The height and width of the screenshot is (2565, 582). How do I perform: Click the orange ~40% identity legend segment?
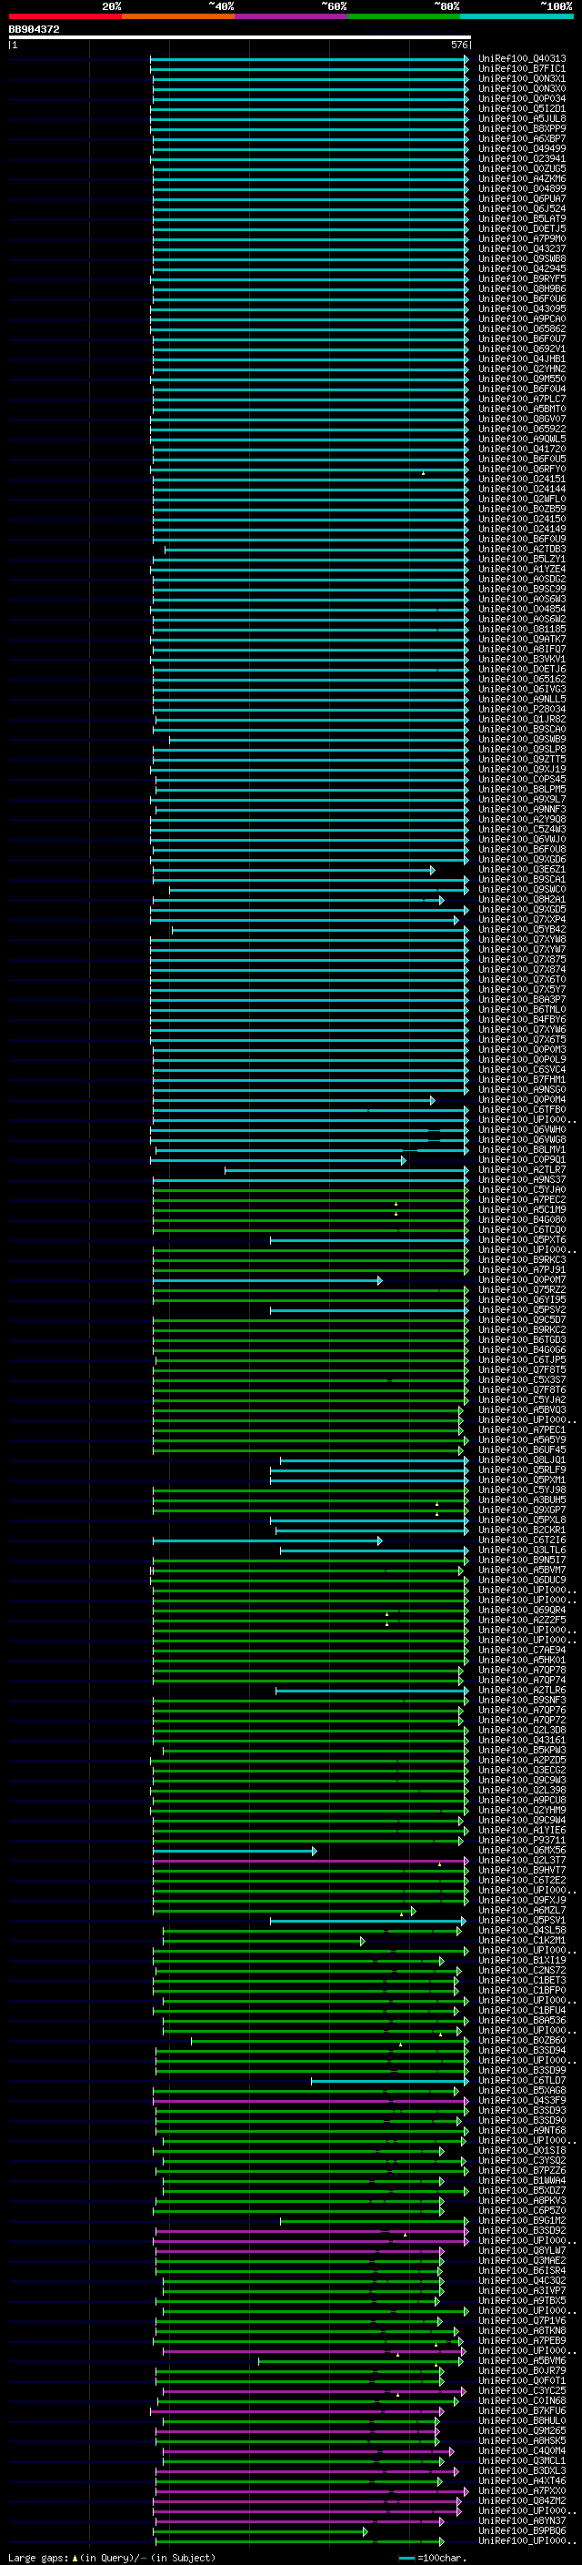click(x=178, y=16)
